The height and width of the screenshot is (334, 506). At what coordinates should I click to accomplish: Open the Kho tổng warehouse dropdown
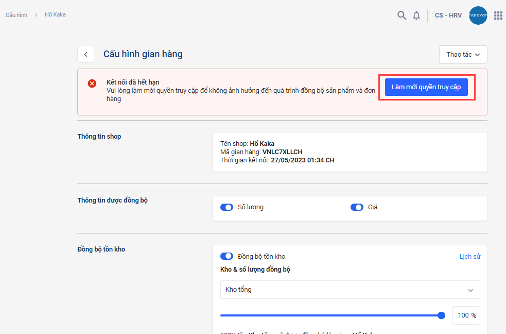tap(350, 290)
